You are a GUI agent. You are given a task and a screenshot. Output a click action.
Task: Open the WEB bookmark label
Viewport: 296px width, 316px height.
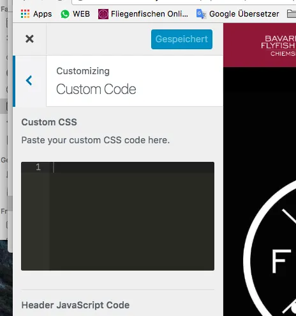(x=81, y=14)
